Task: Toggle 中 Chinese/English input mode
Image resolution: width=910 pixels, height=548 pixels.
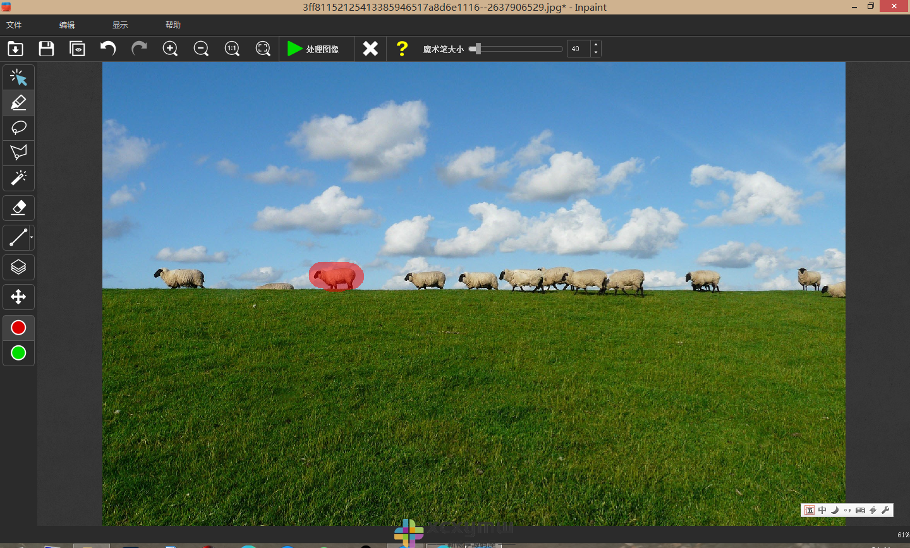Action: (x=822, y=510)
